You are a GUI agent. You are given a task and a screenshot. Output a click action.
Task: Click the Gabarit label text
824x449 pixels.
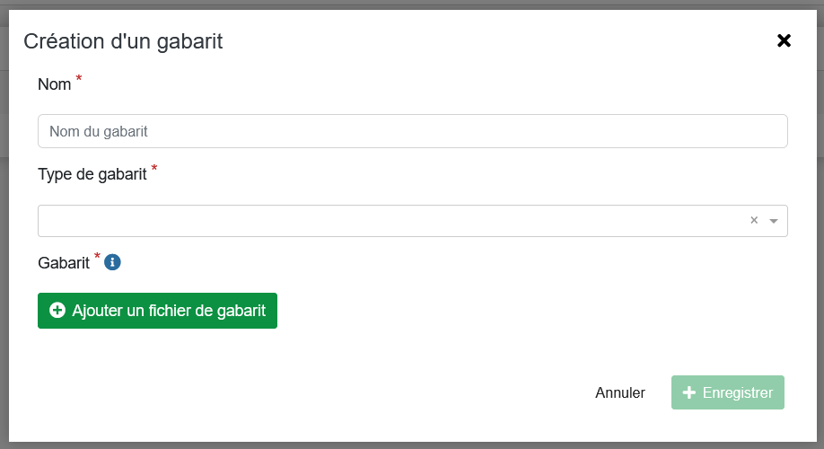click(64, 263)
